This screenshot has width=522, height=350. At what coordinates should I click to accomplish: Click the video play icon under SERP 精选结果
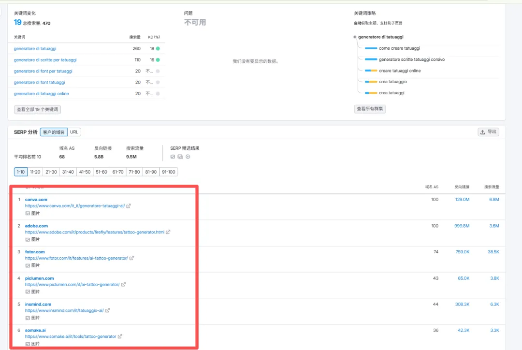188,157
